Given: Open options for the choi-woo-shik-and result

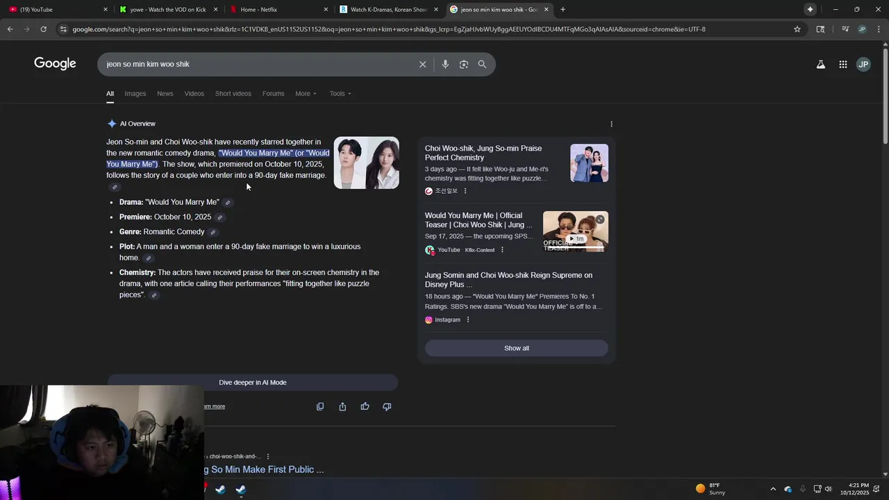Looking at the screenshot, I should point(268,456).
